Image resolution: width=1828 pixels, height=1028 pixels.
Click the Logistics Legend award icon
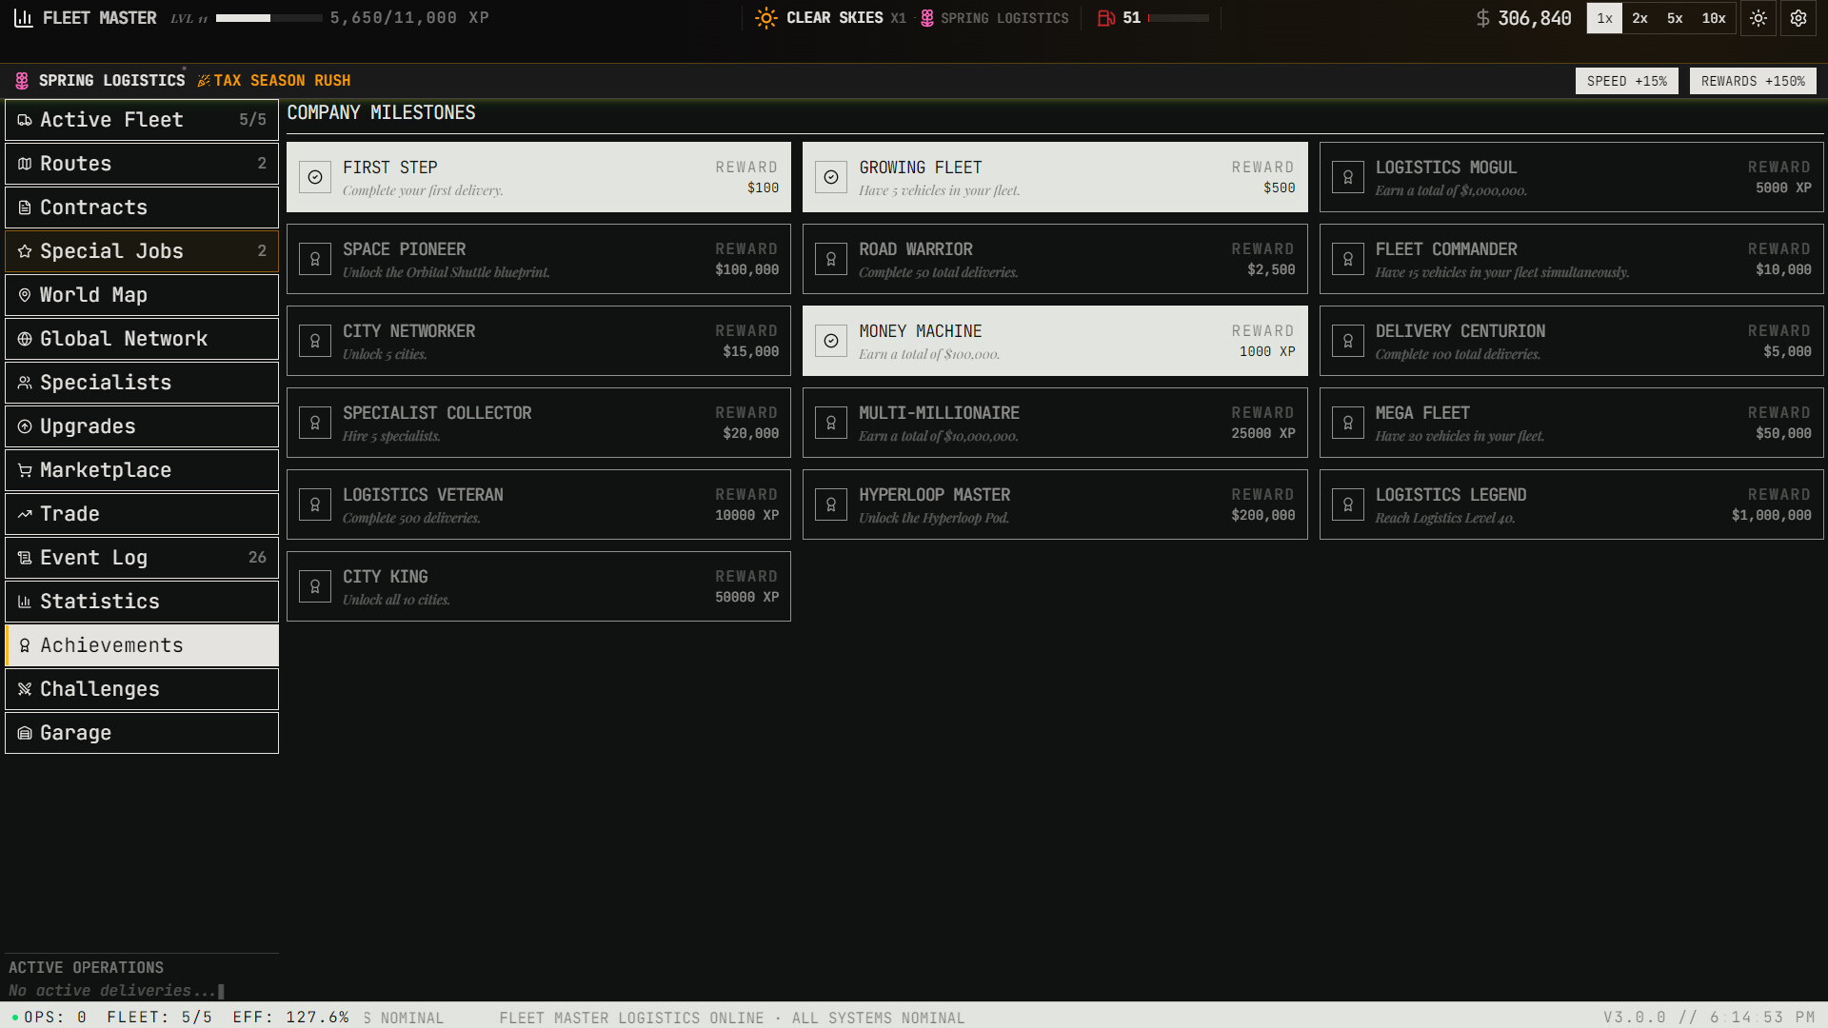coord(1347,504)
